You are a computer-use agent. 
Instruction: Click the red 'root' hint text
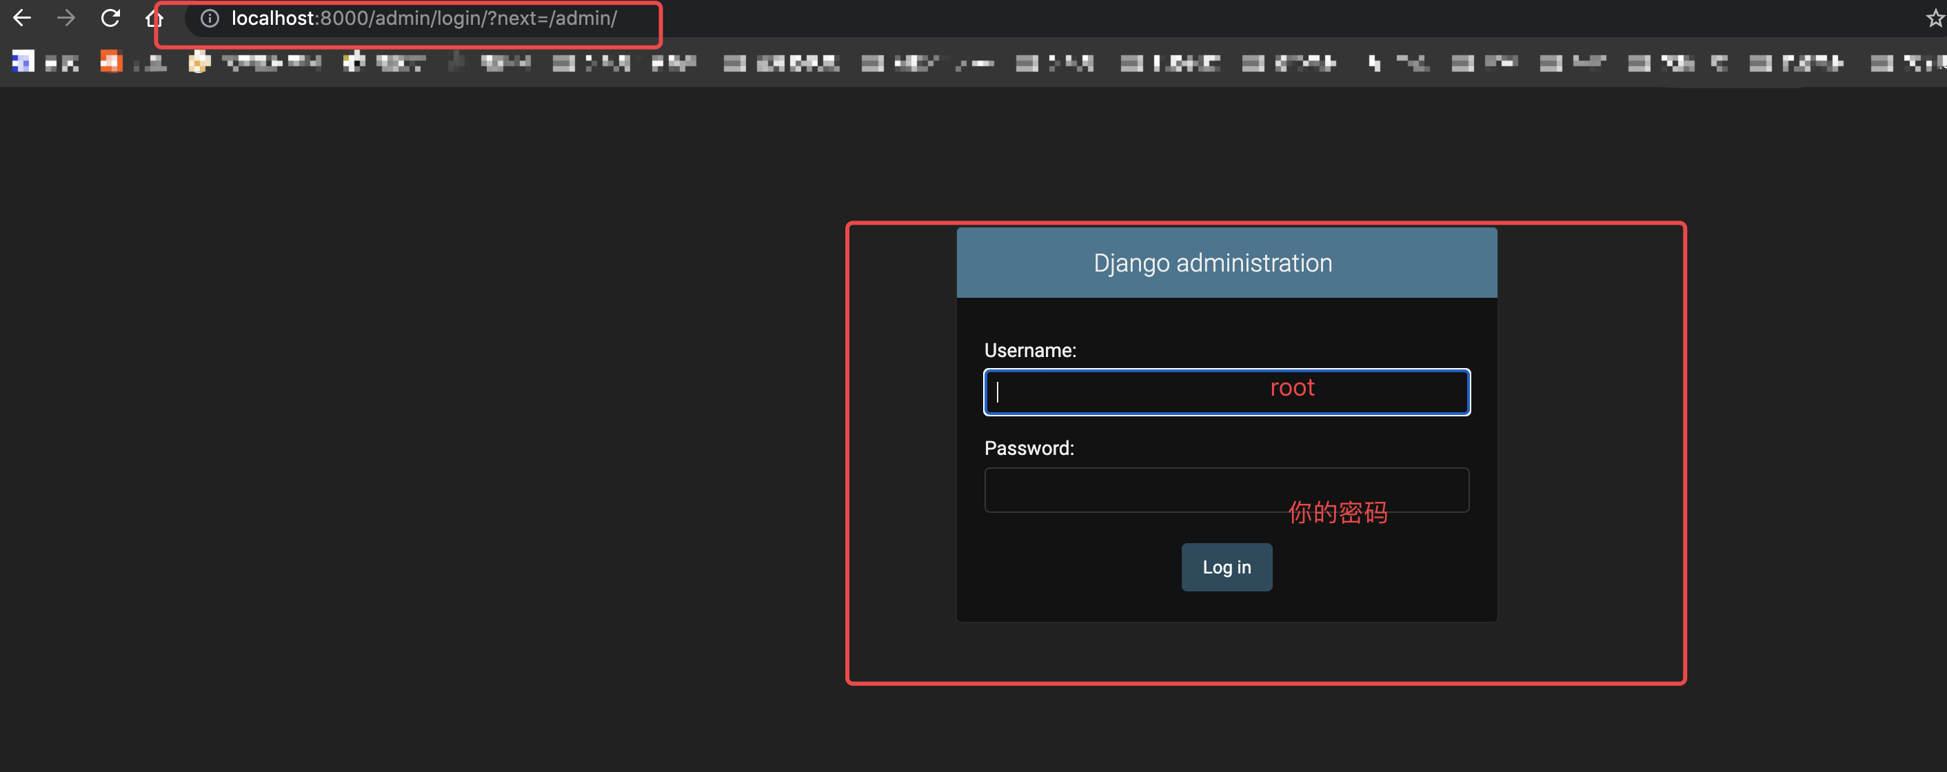pyautogui.click(x=1292, y=387)
